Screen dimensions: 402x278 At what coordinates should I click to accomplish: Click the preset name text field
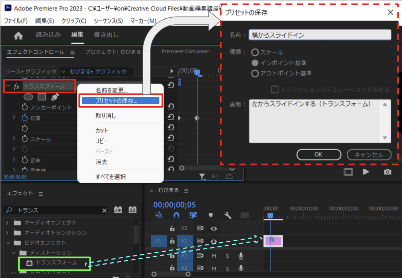pos(320,35)
